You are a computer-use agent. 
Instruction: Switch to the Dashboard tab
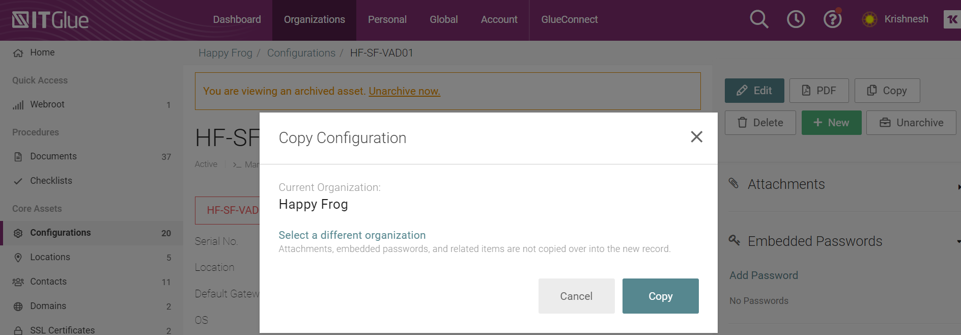pos(237,19)
